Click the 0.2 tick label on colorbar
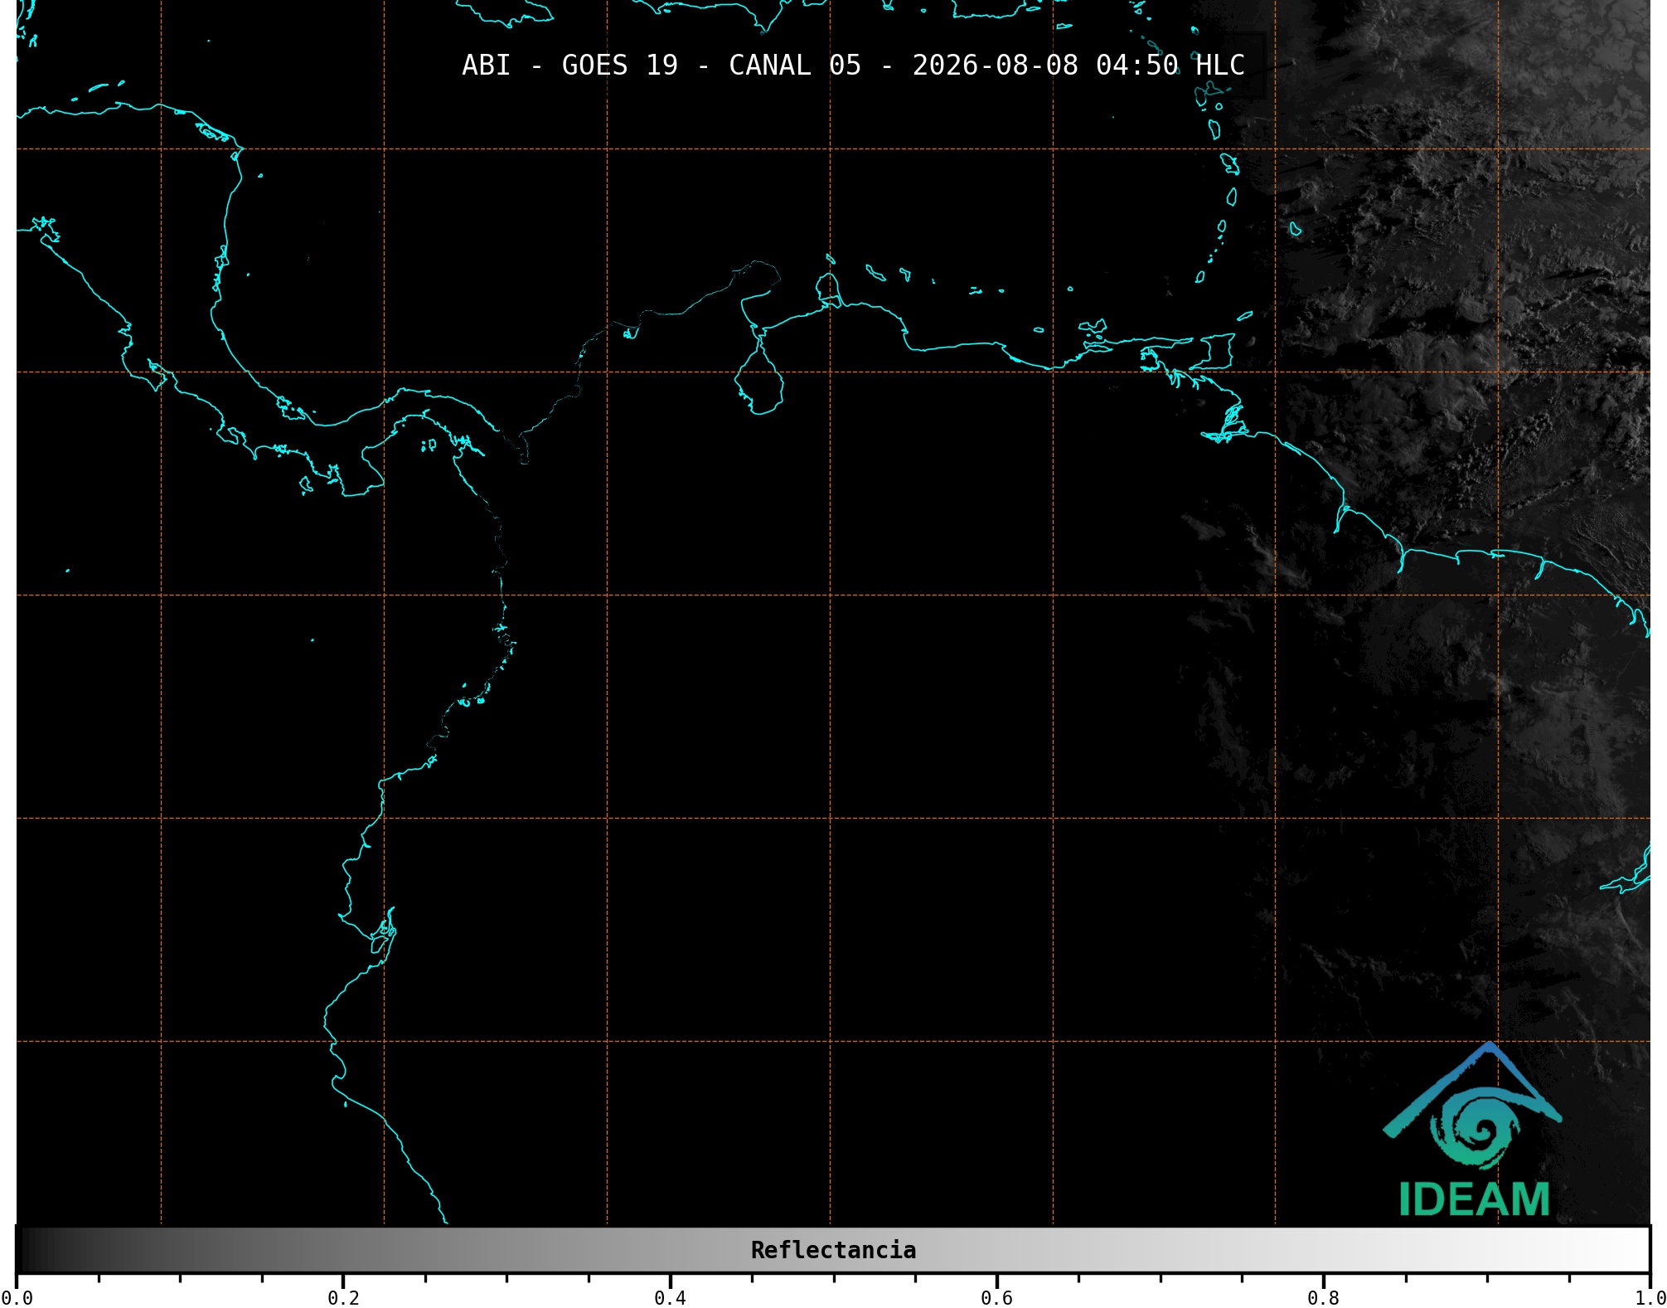The width and height of the screenshot is (1667, 1308). (343, 1297)
